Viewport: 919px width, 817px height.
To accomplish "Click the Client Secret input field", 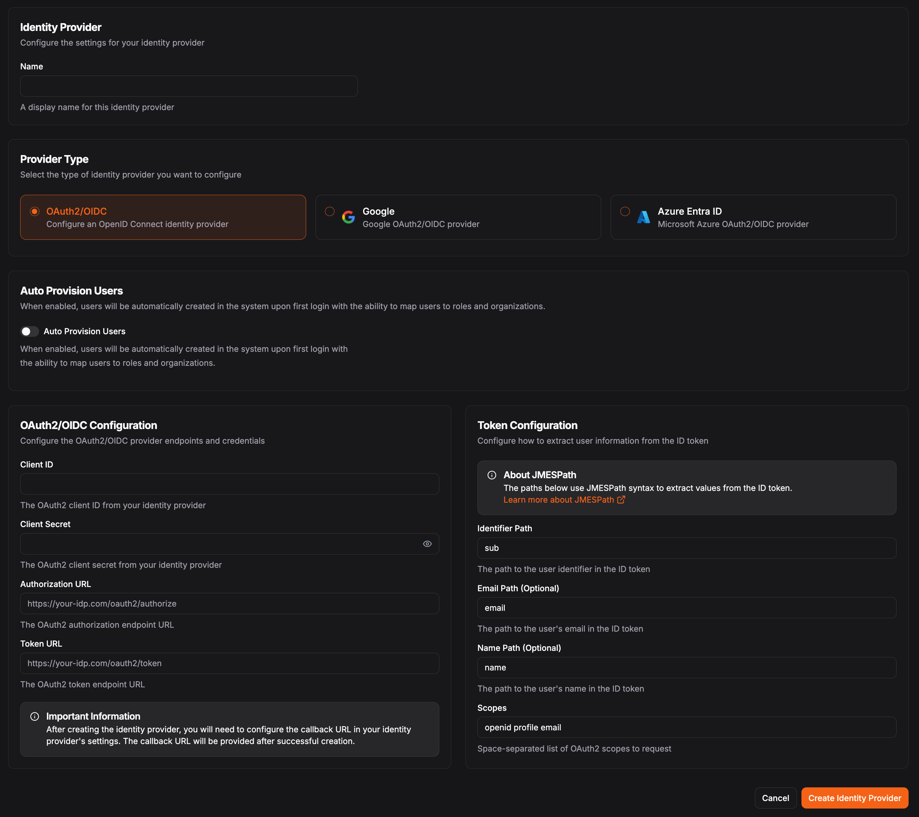I will click(220, 544).
